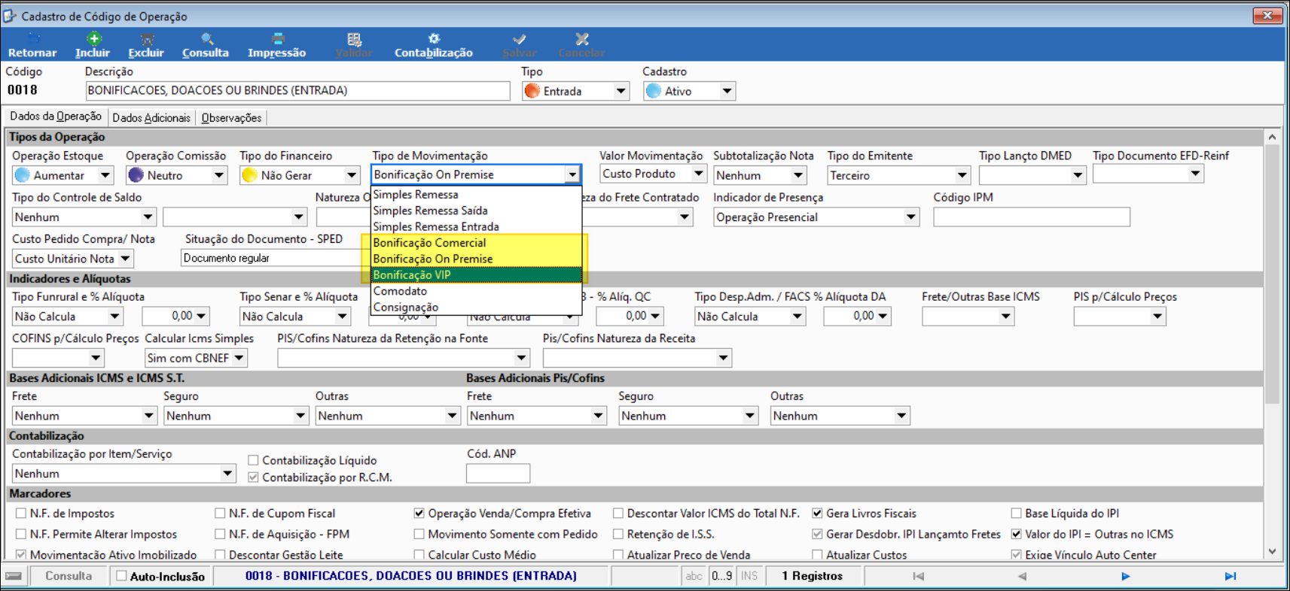The image size is (1290, 591).
Task: Go to previous record arrow
Action: 1022,576
